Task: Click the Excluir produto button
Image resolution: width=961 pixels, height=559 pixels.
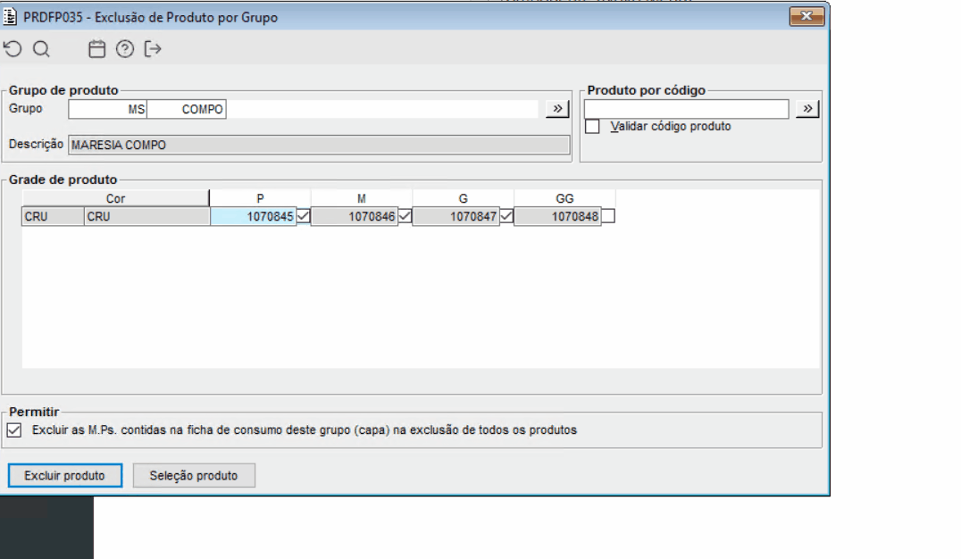Action: click(65, 476)
